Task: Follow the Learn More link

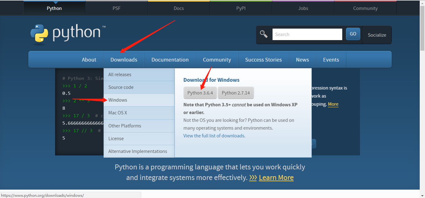Action: pos(276,178)
